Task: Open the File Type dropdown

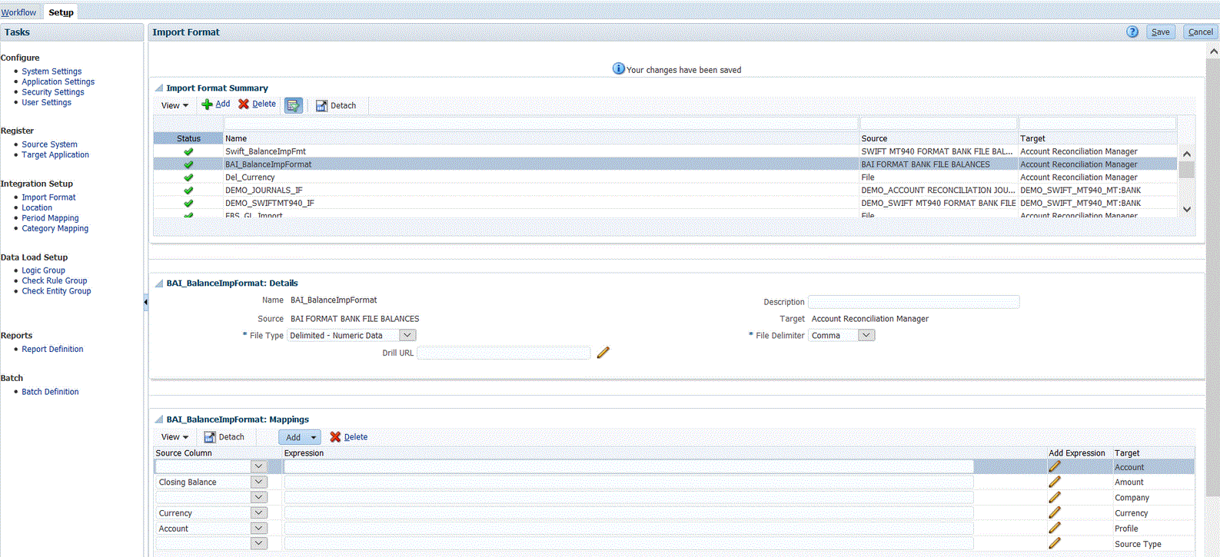Action: click(407, 335)
